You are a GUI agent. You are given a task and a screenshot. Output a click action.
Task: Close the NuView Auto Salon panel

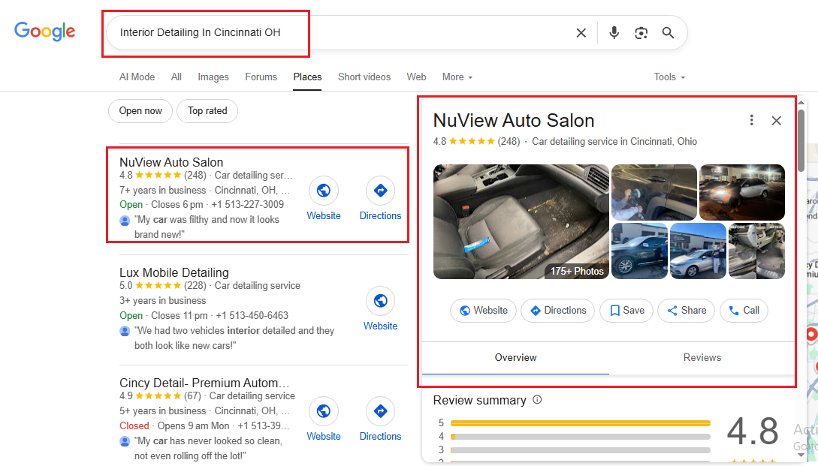pyautogui.click(x=777, y=120)
